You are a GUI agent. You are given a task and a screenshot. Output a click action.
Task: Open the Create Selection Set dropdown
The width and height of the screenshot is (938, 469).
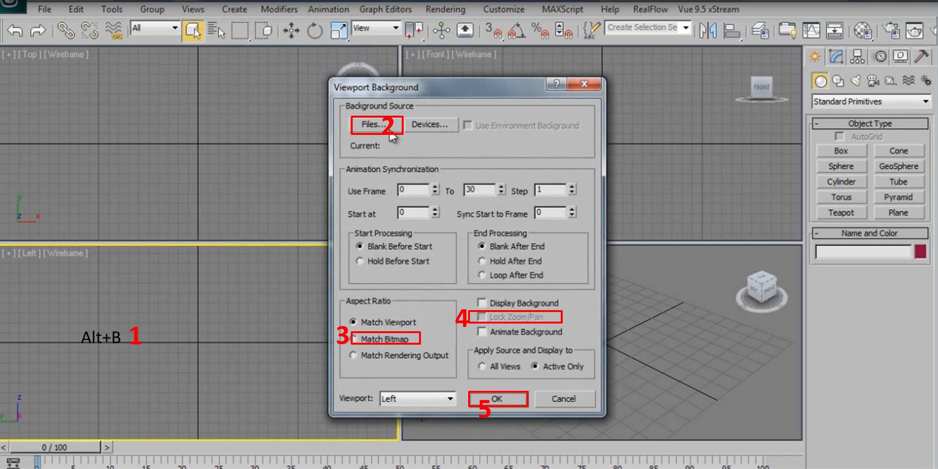pos(647,28)
